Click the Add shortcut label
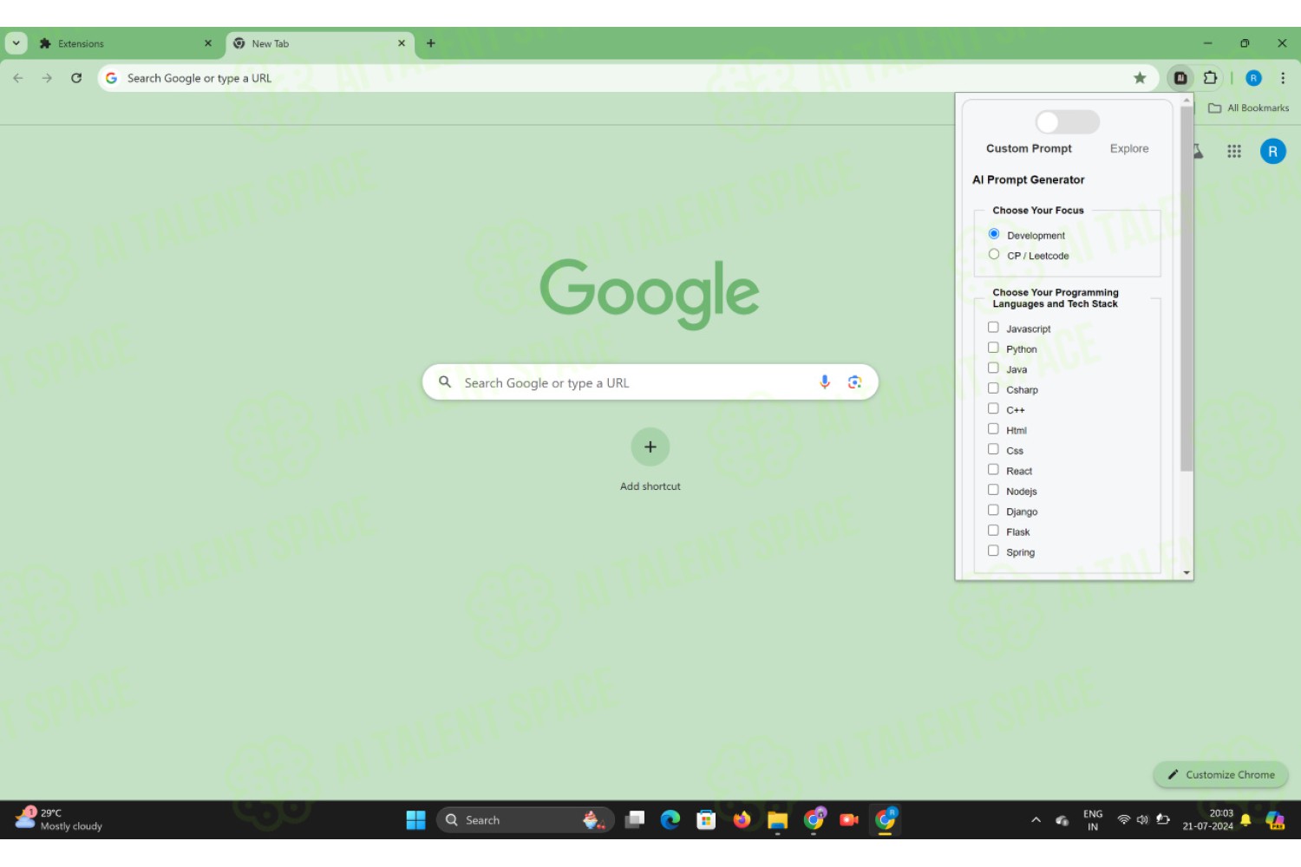 click(650, 486)
